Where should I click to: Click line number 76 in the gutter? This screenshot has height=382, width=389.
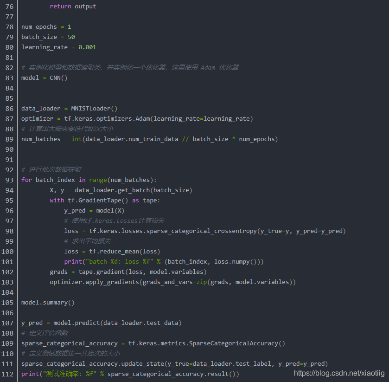point(9,6)
